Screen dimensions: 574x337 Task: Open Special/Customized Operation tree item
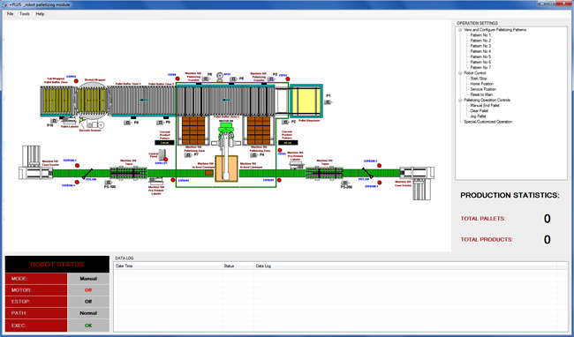pos(488,122)
